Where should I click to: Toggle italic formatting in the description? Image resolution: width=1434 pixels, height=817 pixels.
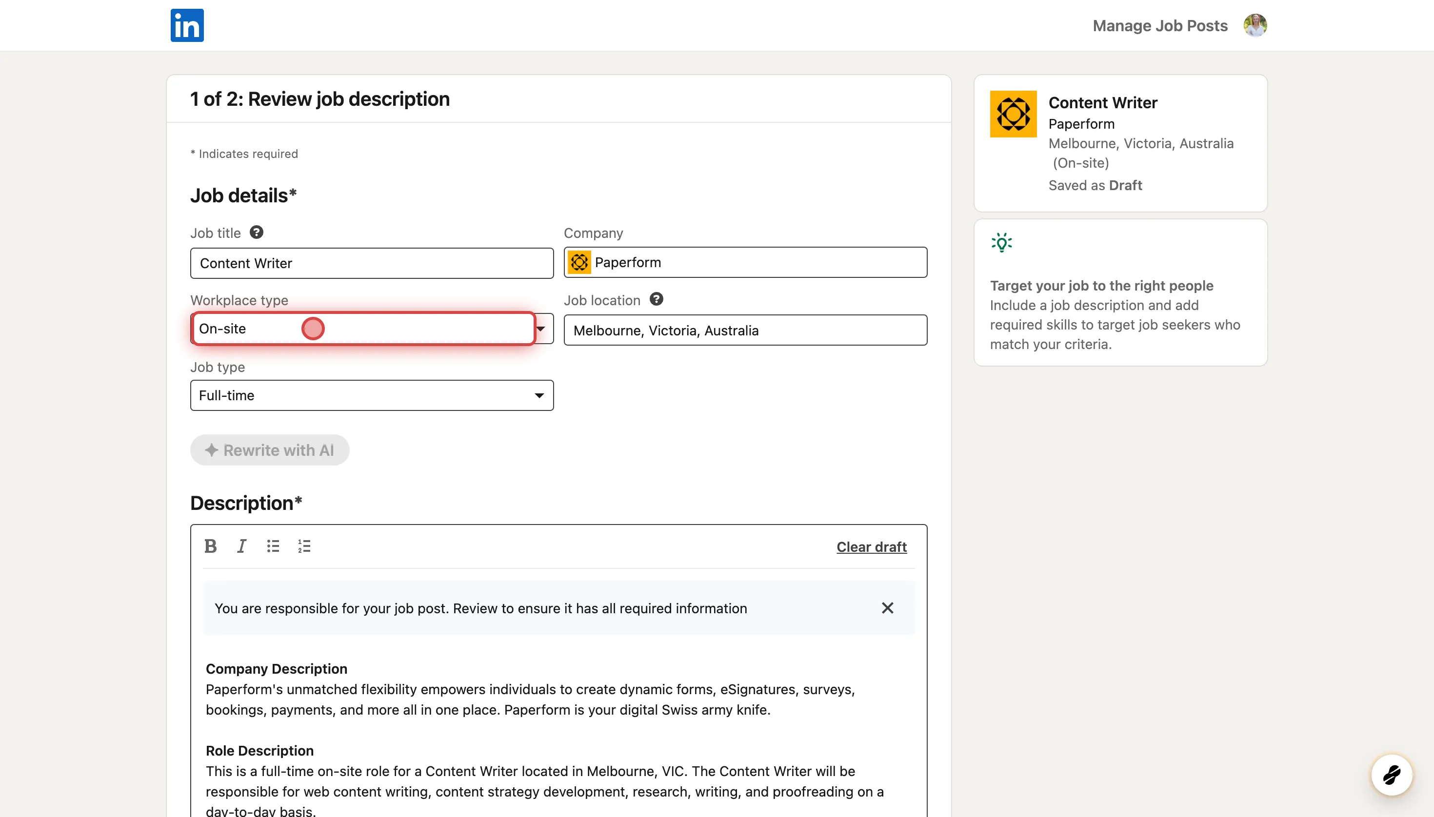[x=241, y=546]
